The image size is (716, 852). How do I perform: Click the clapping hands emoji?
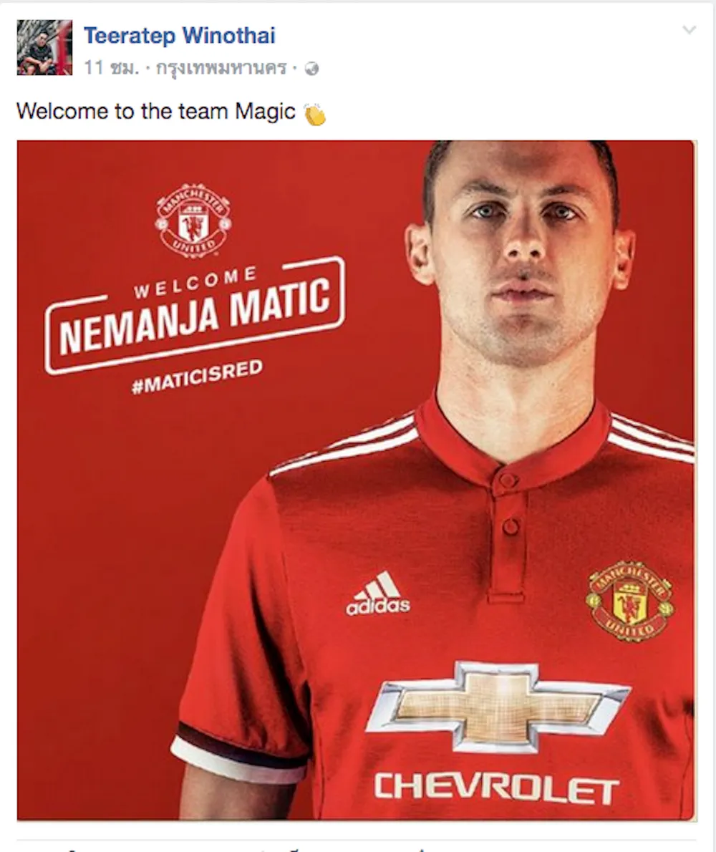(314, 114)
